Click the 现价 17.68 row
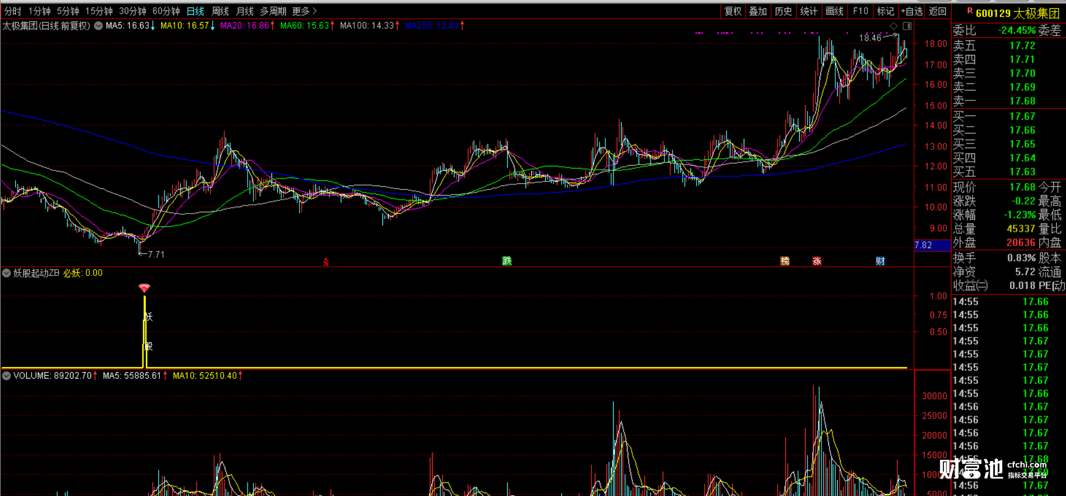 coord(994,187)
